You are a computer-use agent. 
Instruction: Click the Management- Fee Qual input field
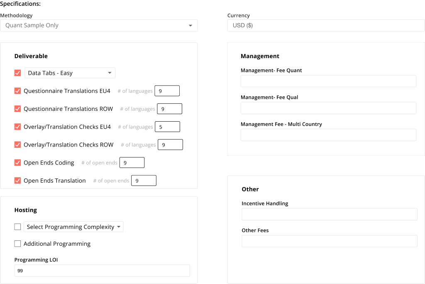(329, 108)
